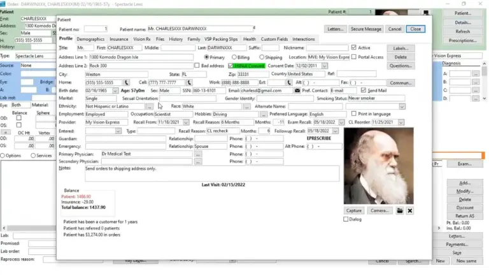Click EPRESCRIBE link
Screen dimensions: 489x276
(x=319, y=138)
